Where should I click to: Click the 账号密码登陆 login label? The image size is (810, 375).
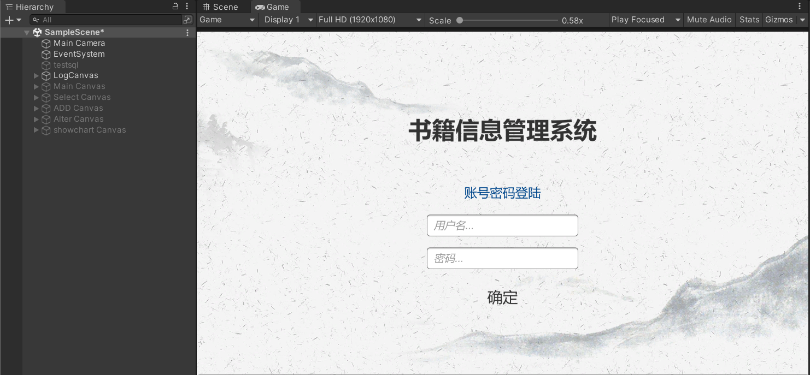click(x=502, y=193)
